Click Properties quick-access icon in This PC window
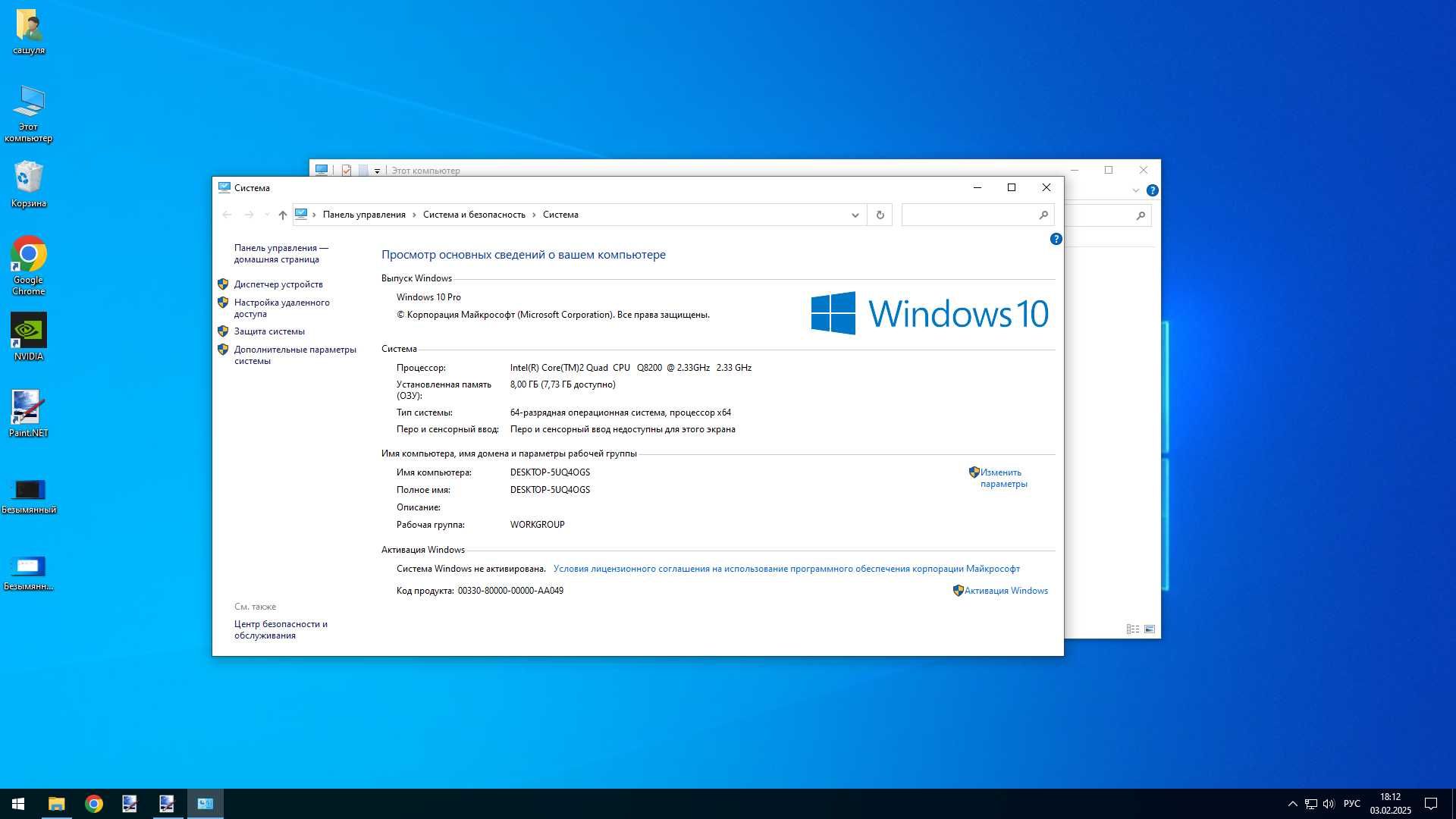The width and height of the screenshot is (1456, 819). click(x=347, y=171)
